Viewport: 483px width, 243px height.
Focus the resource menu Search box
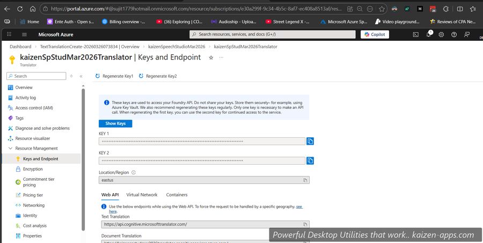tap(36, 76)
